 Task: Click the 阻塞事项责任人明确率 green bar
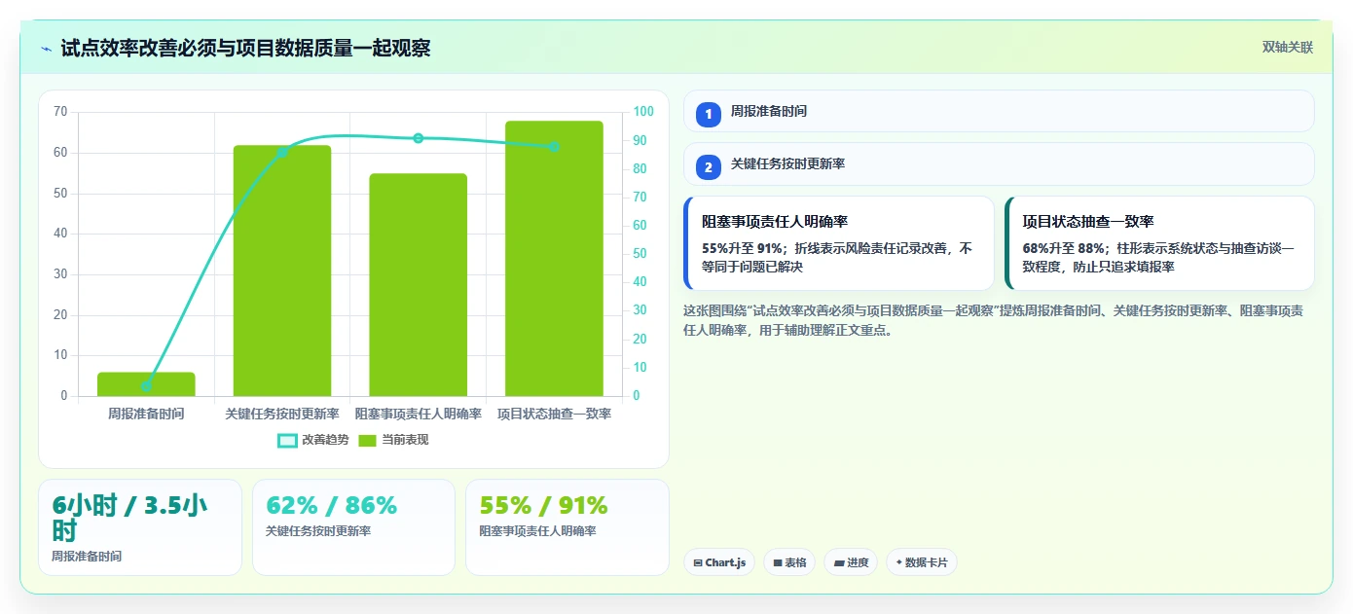click(x=418, y=285)
